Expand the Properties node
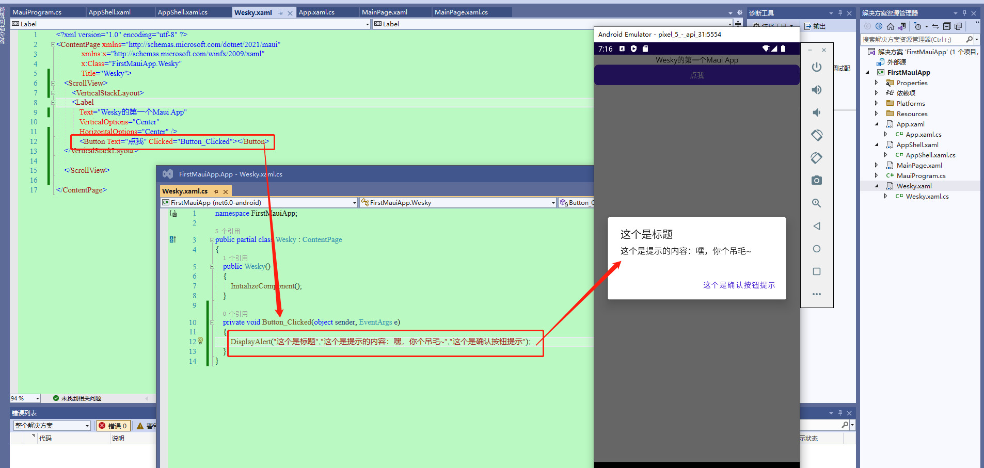Image resolution: width=984 pixels, height=468 pixels. tap(876, 83)
